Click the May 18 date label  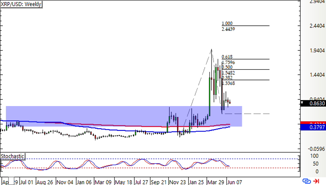click(123, 182)
